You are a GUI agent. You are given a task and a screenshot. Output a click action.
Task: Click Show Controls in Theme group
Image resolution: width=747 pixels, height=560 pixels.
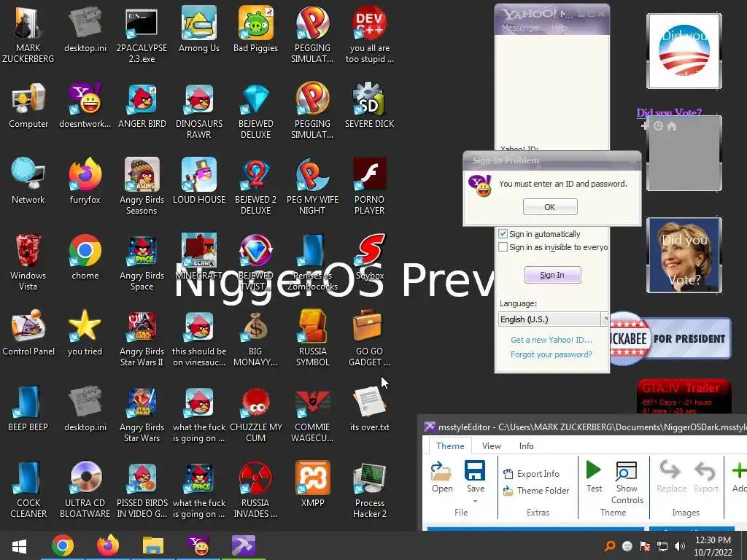[x=627, y=483]
